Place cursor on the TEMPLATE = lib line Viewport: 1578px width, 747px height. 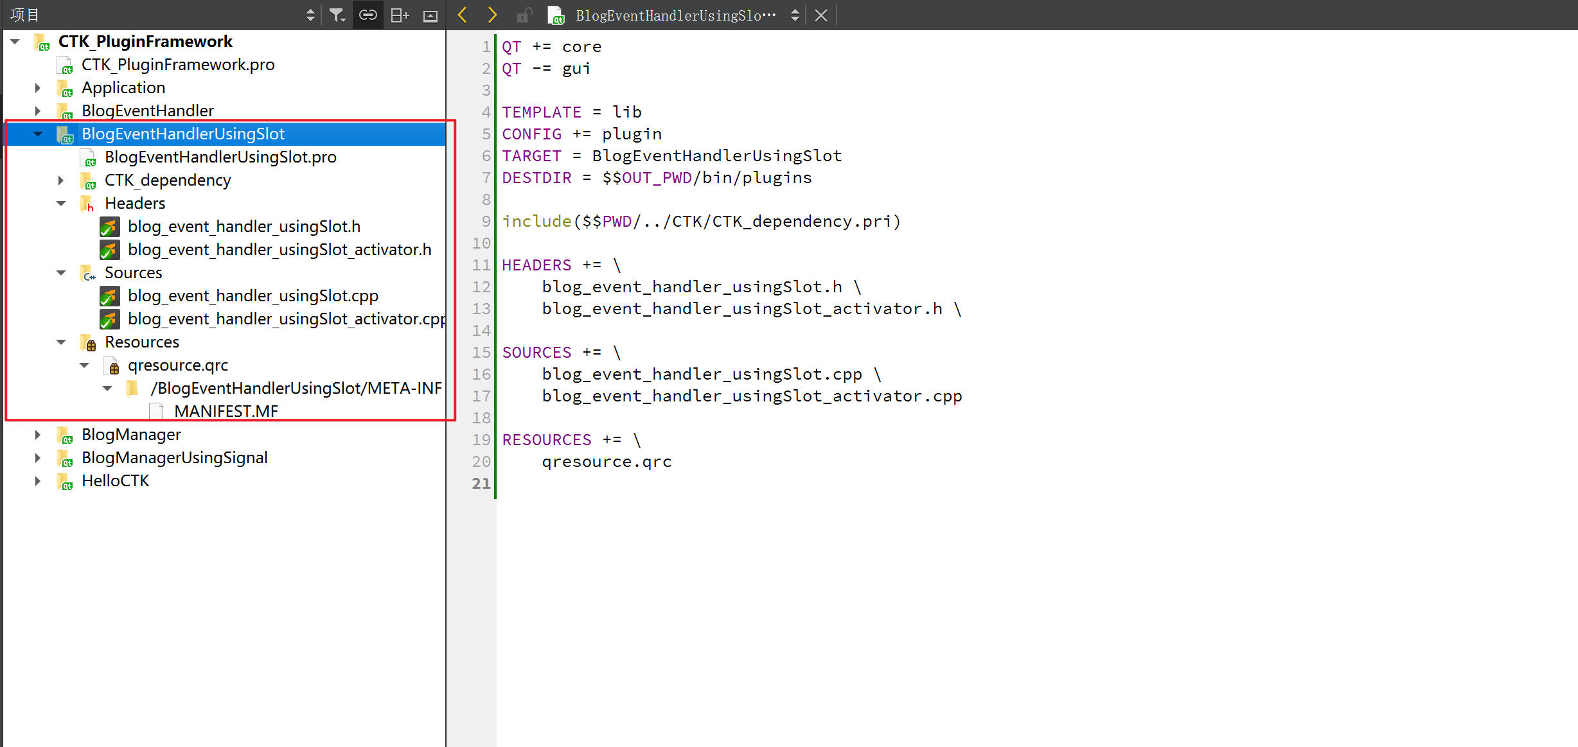pyautogui.click(x=572, y=112)
